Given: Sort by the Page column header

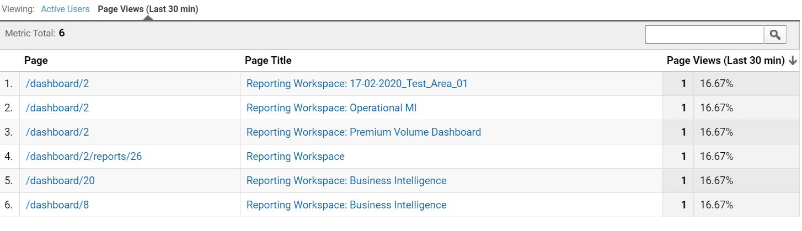Looking at the screenshot, I should [x=36, y=61].
